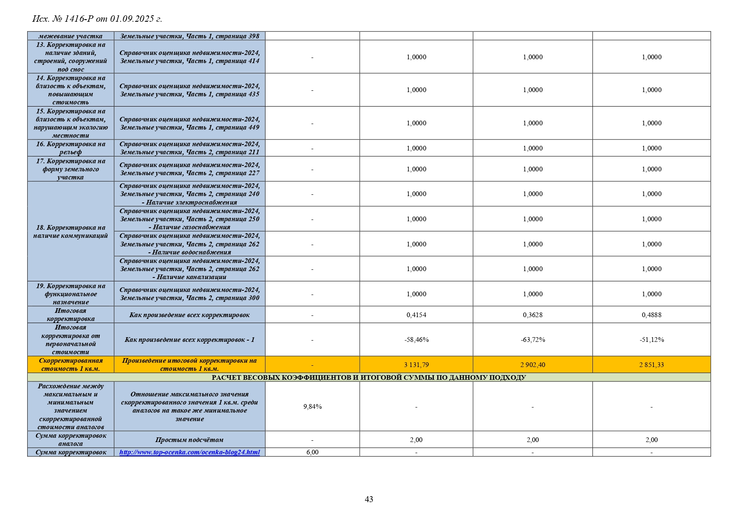
Task: Click page number 43 at the bottom
Action: (x=369, y=499)
